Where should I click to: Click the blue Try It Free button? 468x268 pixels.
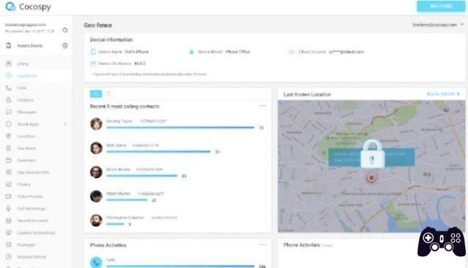pos(440,7)
